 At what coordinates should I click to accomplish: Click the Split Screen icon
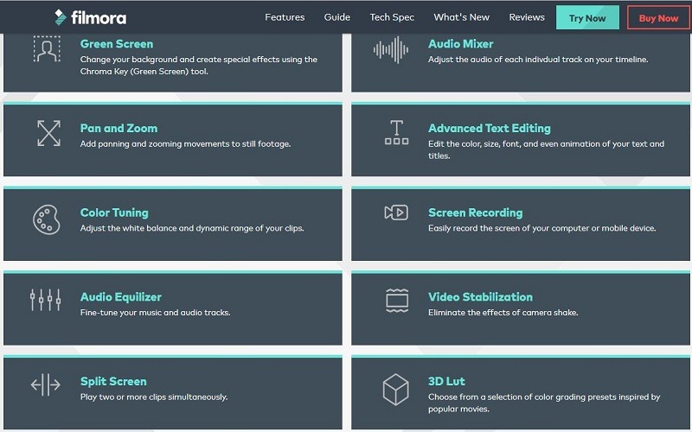point(46,384)
